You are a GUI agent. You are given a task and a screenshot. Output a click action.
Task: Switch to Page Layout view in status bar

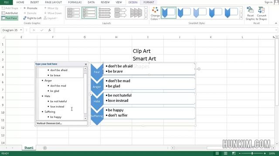pos(225,153)
